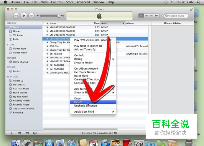This screenshot has width=204, height=146.
Task: Choose Delete in the context menu
Action: pos(93,102)
